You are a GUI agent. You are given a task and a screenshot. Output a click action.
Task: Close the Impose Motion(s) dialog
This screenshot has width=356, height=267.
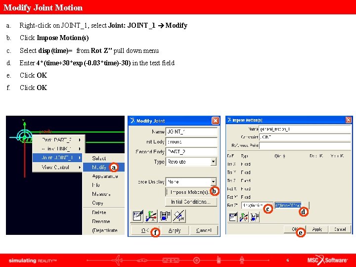point(348,120)
